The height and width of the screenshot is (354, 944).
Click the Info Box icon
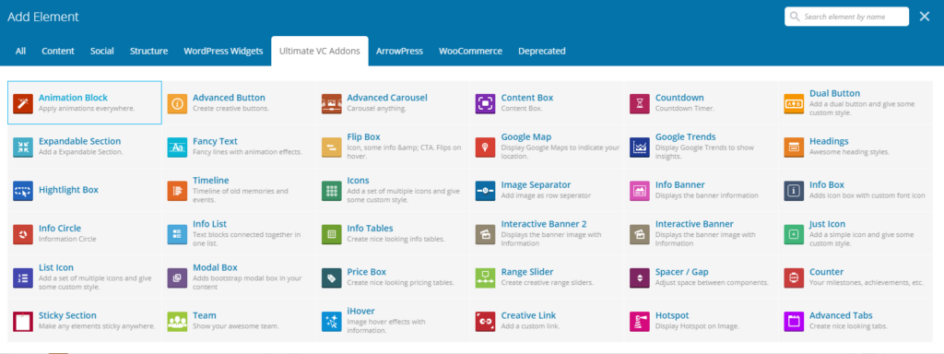tap(794, 190)
